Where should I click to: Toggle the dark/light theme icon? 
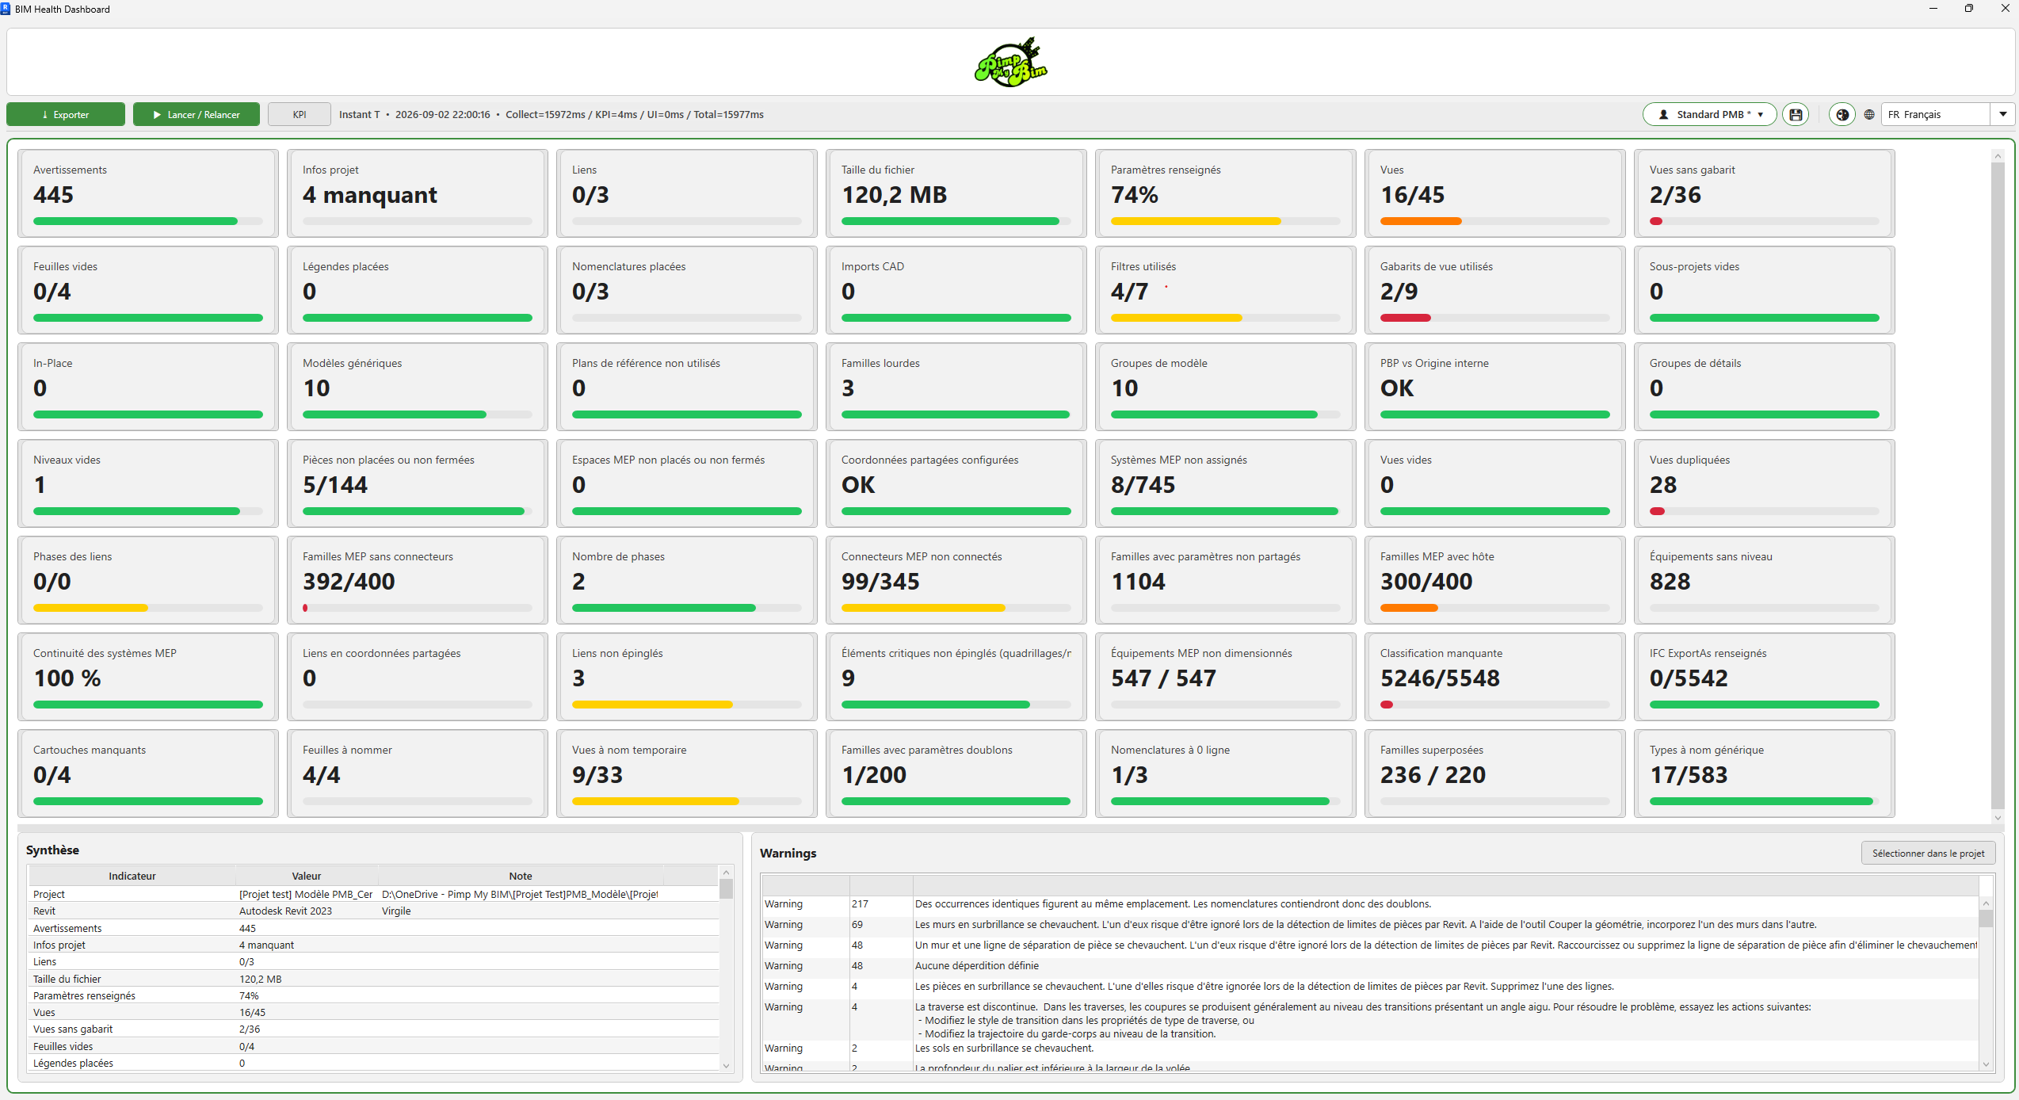click(x=1842, y=115)
